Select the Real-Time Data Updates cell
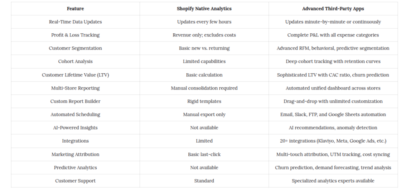 [75, 22]
